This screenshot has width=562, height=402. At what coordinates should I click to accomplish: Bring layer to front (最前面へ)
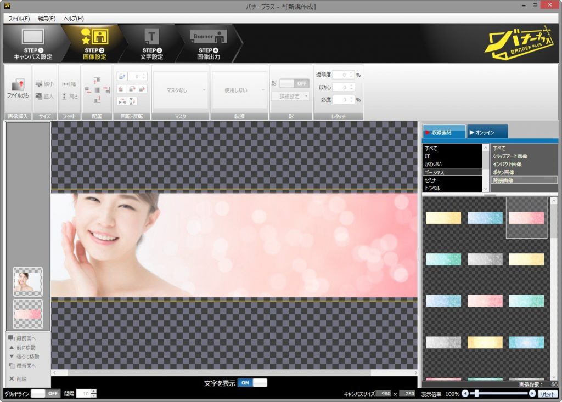[x=22, y=338]
